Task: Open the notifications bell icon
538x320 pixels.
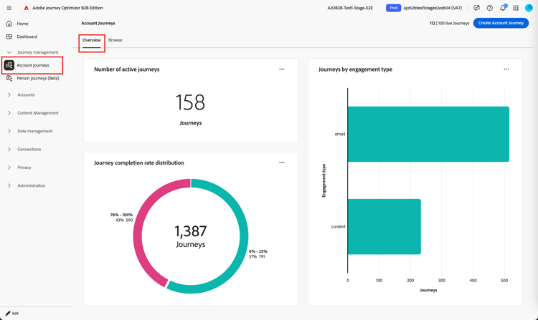Action: point(503,8)
